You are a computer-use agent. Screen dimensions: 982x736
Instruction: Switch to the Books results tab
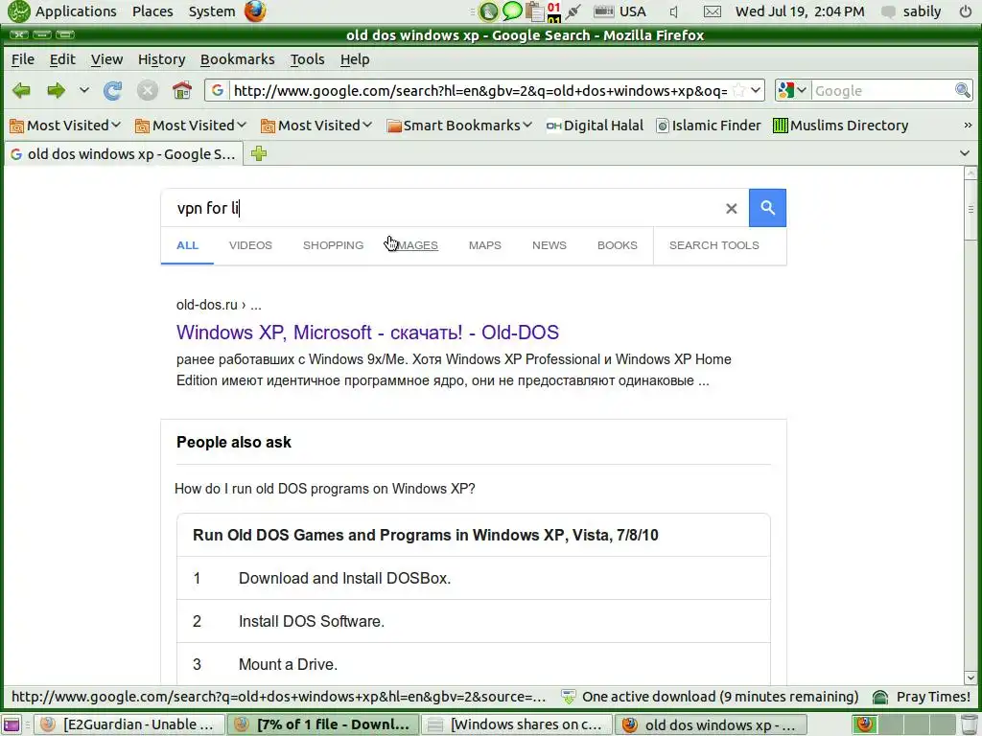617,245
